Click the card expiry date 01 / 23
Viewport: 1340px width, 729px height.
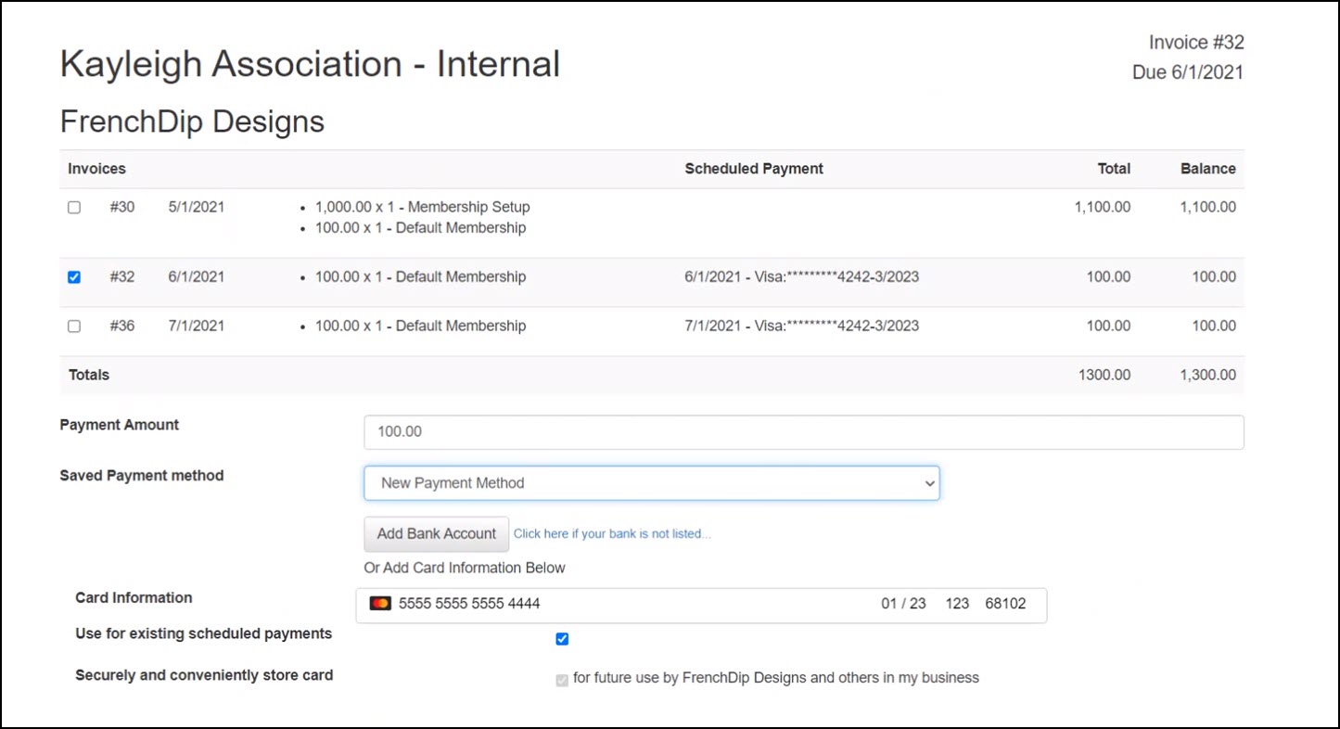903,604
